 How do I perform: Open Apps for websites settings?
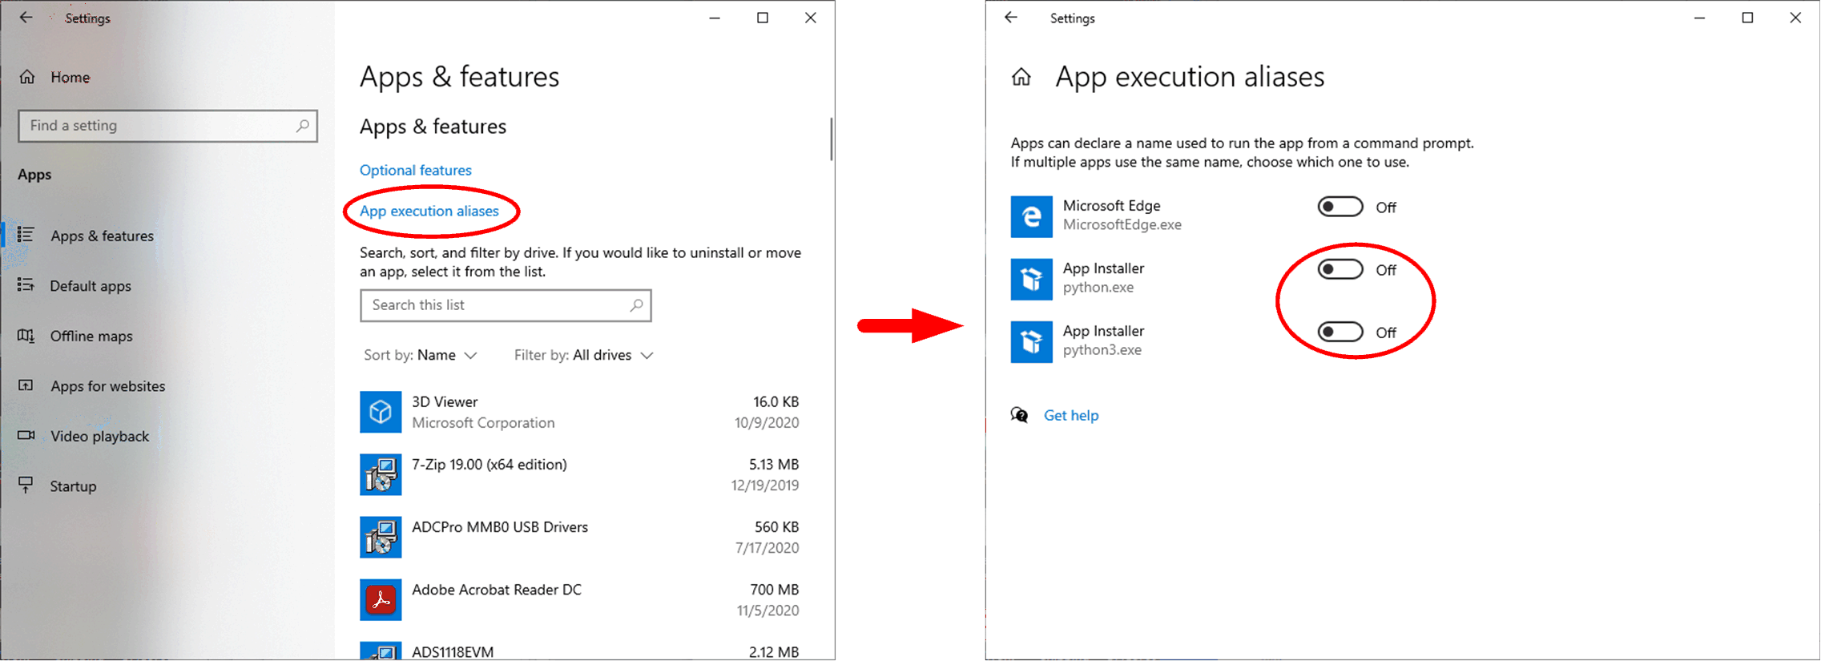click(x=107, y=386)
